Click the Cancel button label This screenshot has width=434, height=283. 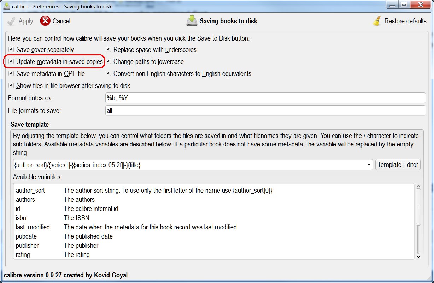[61, 21]
